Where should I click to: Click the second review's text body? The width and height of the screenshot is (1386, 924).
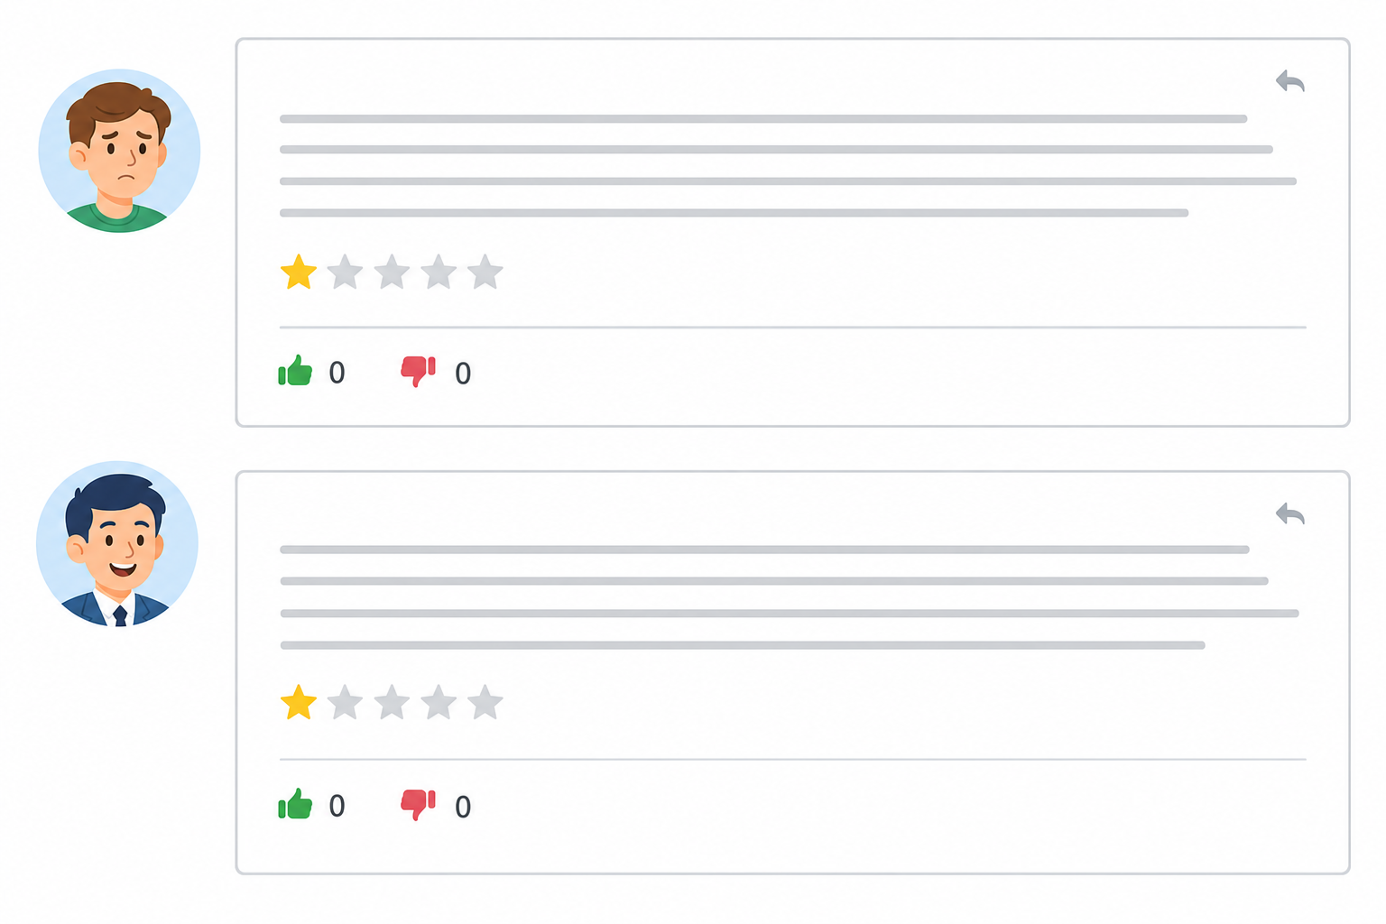click(789, 597)
